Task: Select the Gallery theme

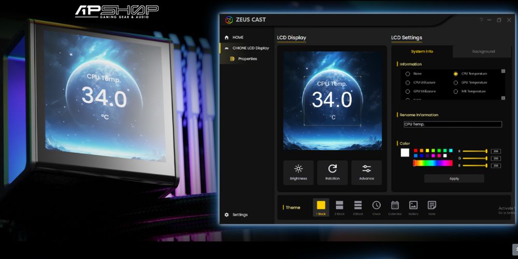Action: coord(413,207)
